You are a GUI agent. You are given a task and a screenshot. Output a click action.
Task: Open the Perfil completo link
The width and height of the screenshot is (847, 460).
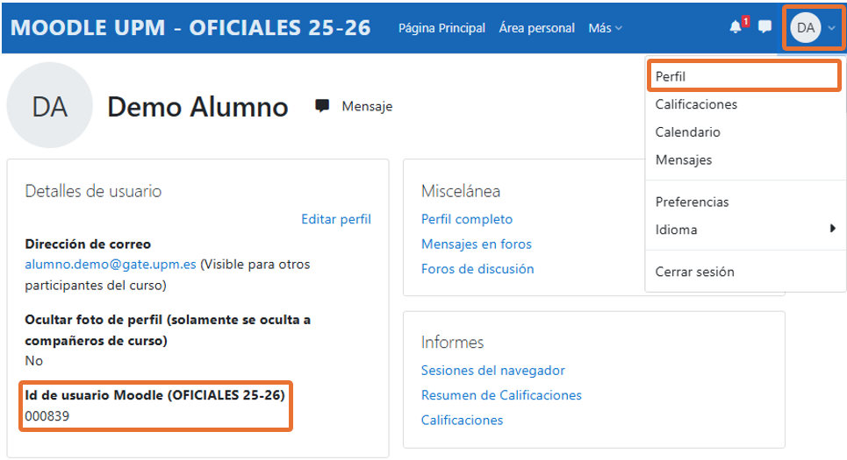click(467, 219)
